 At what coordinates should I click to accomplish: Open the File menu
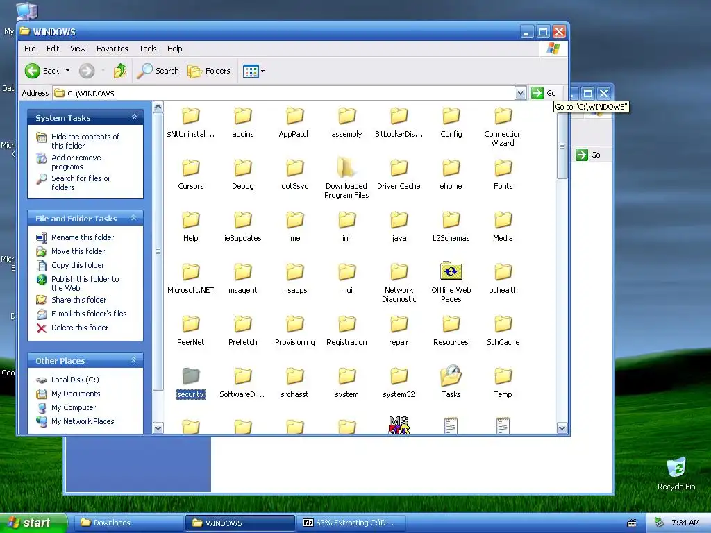click(x=30, y=49)
